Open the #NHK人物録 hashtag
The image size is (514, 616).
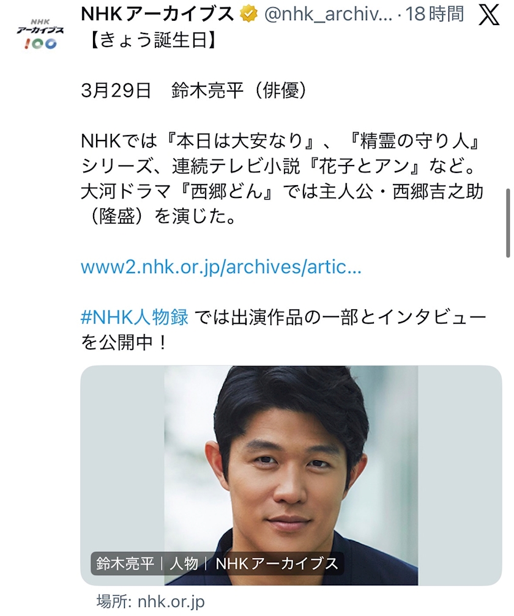135,317
